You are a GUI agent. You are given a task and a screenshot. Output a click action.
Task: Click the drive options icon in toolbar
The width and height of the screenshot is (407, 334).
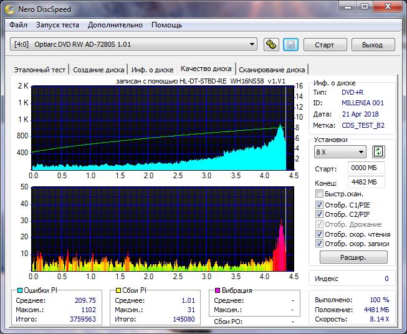[x=271, y=44]
